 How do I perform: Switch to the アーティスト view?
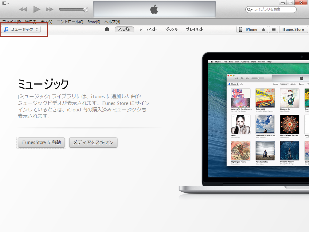point(148,29)
